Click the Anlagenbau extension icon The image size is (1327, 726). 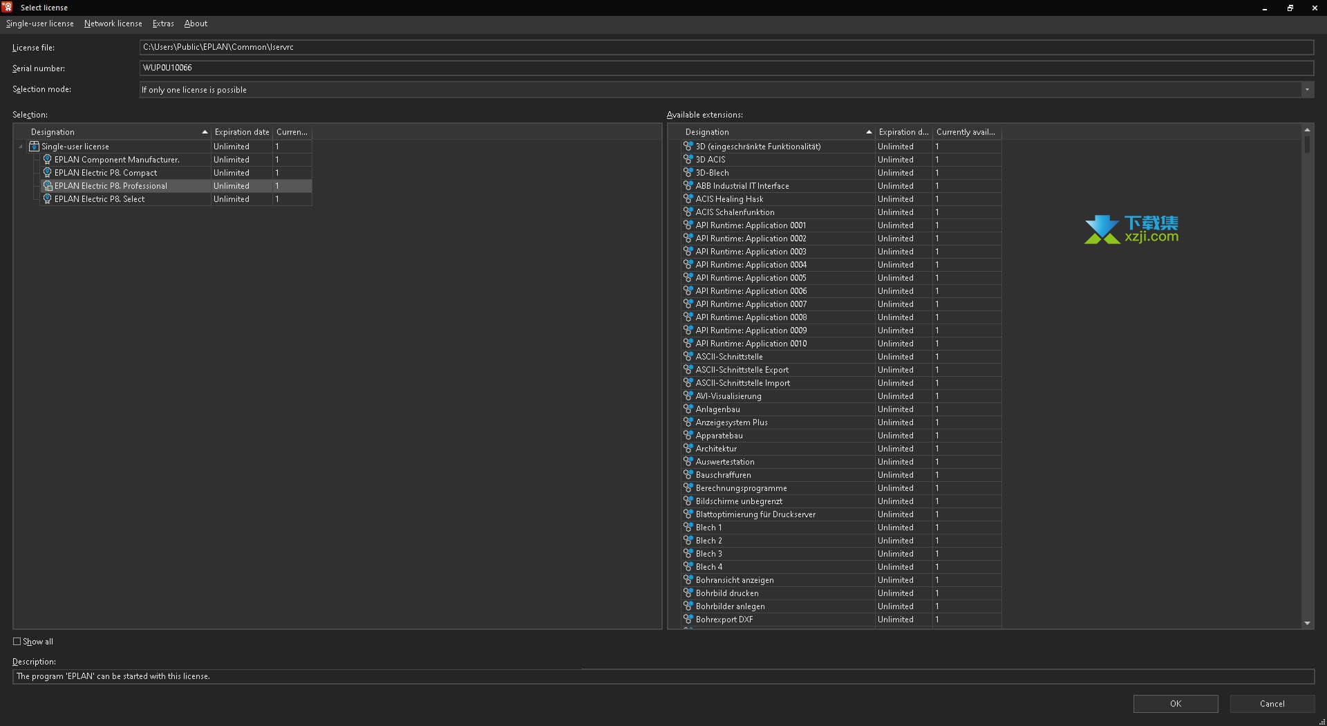pyautogui.click(x=688, y=409)
